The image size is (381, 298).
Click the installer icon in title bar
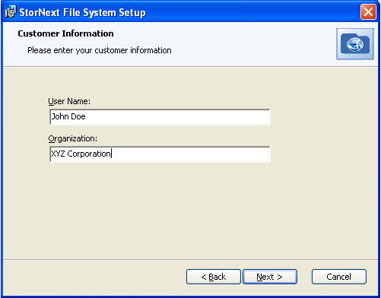(x=11, y=12)
